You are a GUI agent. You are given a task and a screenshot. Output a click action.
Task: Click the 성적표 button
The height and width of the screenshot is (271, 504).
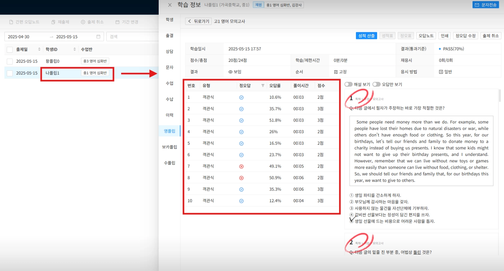click(x=387, y=36)
